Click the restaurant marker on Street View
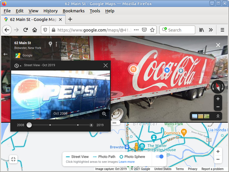 pyautogui.click(x=133, y=69)
